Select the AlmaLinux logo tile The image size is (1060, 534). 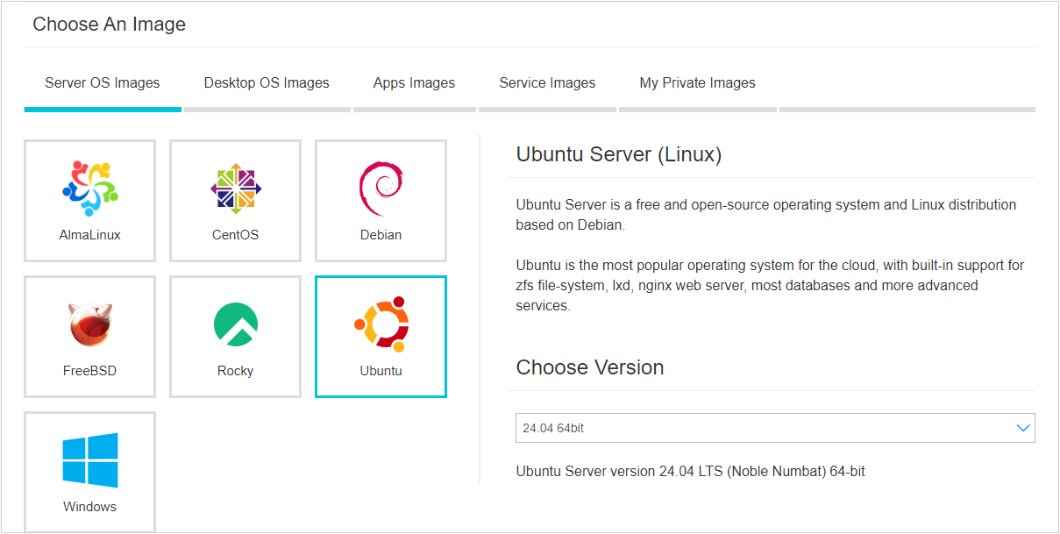[x=90, y=201]
